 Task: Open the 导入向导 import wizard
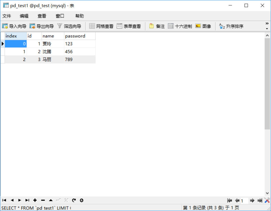pyautogui.click(x=14, y=26)
